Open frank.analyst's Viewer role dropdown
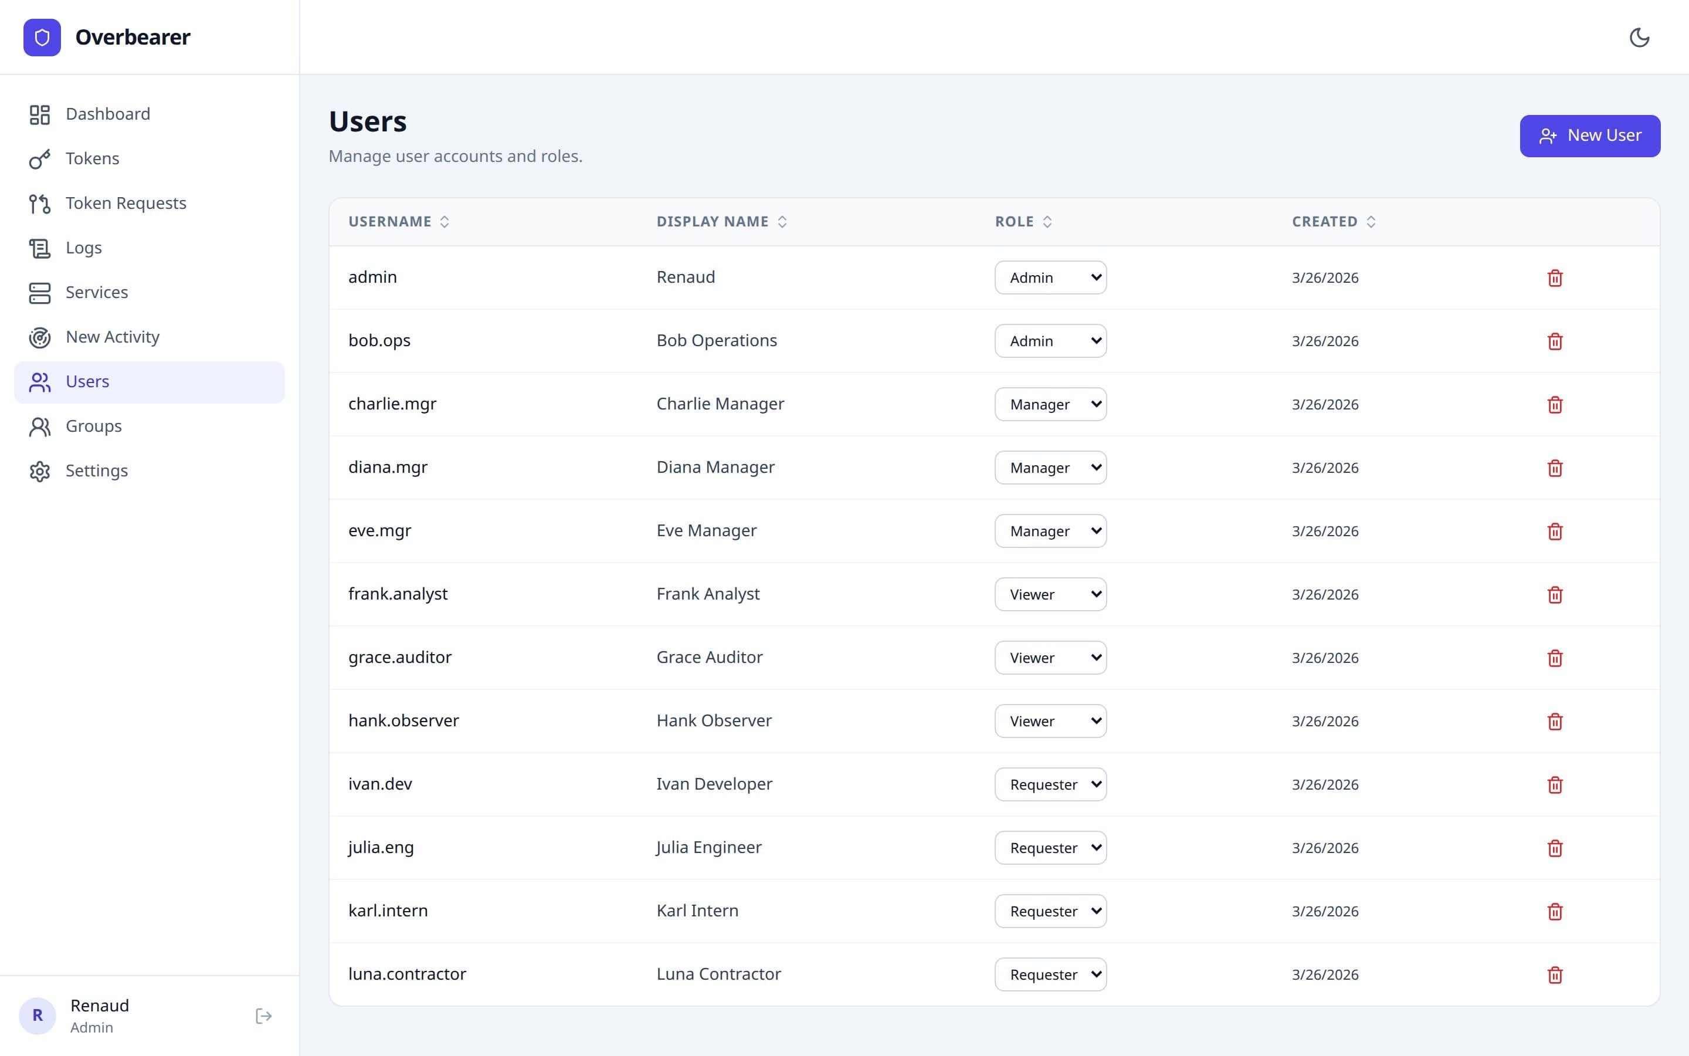 [1050, 594]
